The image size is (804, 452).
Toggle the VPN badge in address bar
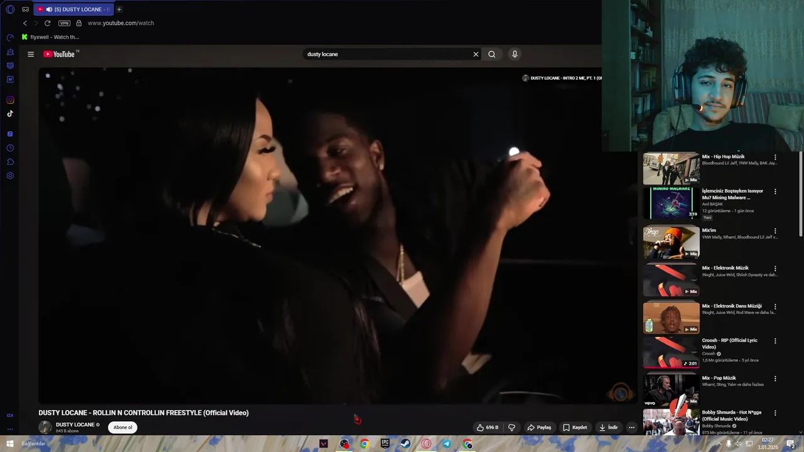(64, 23)
